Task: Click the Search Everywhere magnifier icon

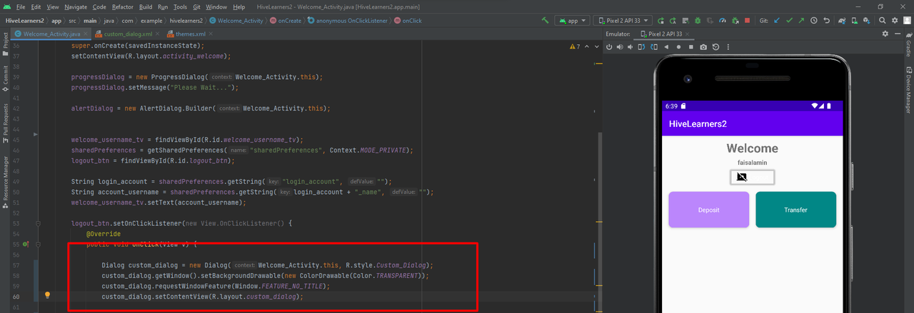Action: pos(882,21)
